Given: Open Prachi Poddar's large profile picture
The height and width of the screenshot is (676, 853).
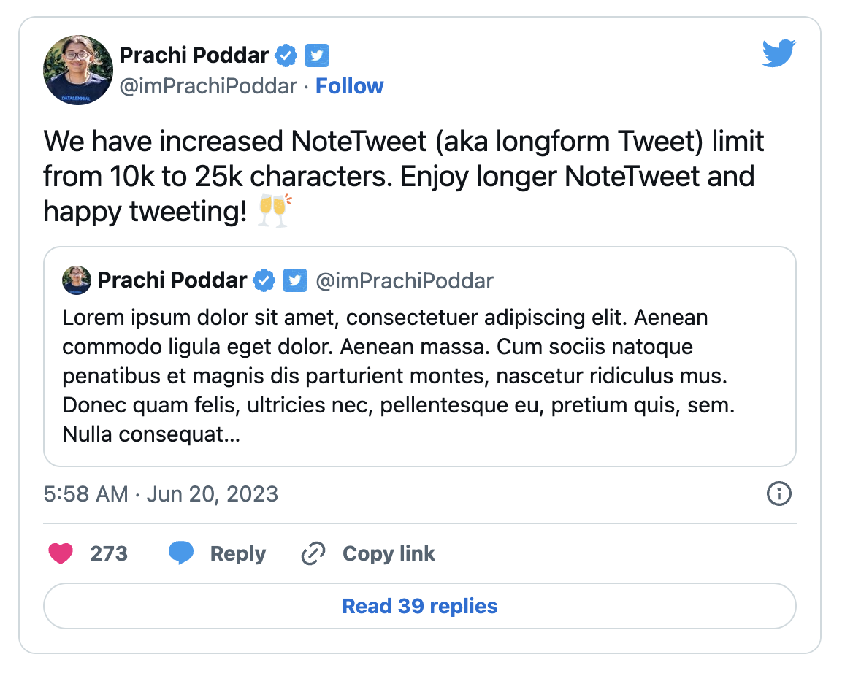Looking at the screenshot, I should pyautogui.click(x=78, y=69).
